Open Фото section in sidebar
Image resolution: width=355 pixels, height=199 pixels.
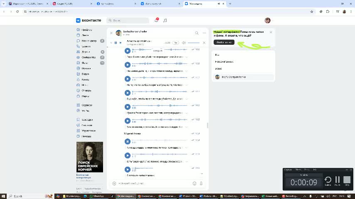click(84, 63)
